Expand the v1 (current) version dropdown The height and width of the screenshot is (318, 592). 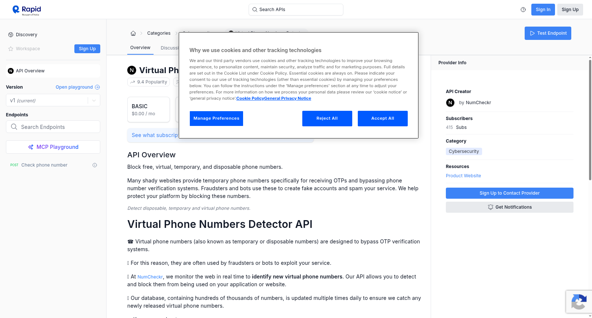[x=53, y=100]
